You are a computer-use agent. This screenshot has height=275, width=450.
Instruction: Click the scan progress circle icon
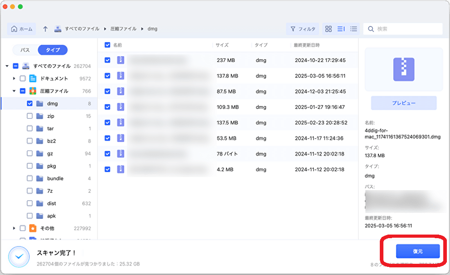click(19, 256)
